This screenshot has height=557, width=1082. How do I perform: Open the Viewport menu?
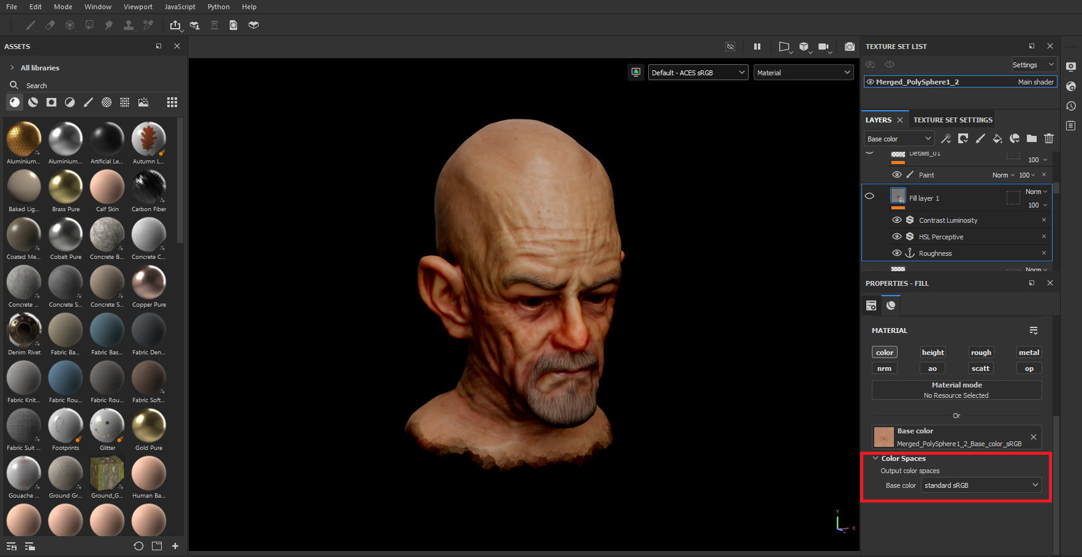(x=138, y=7)
